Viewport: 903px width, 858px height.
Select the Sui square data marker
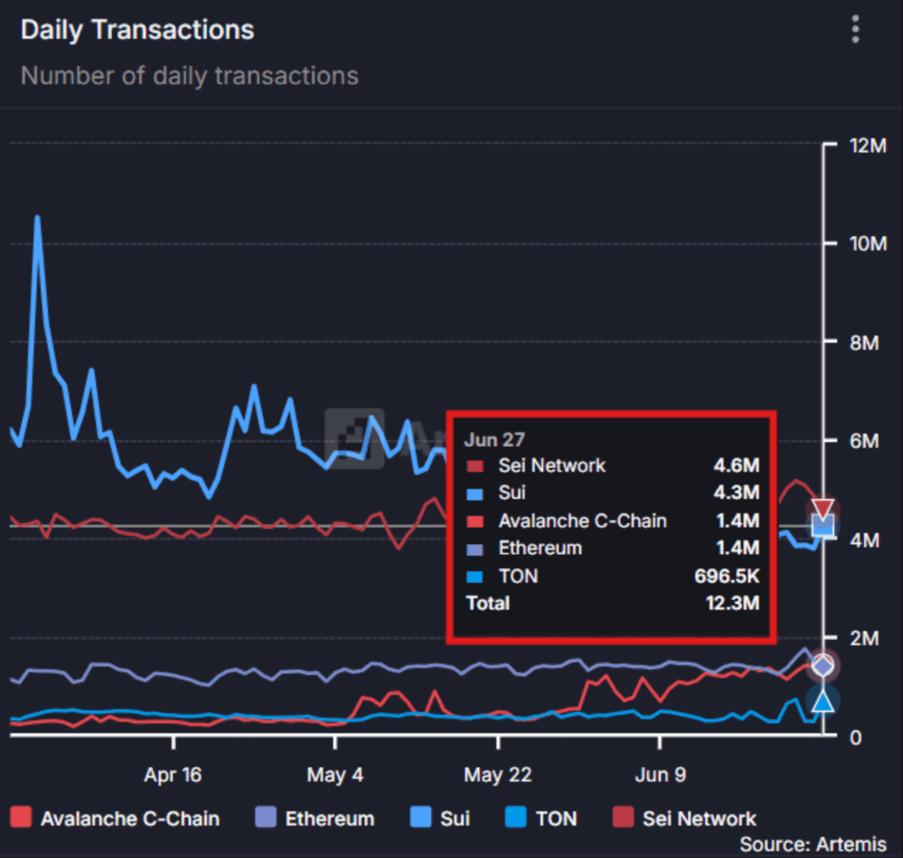823,526
